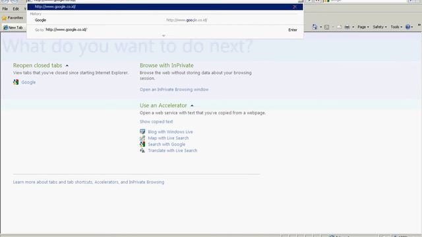
Task: Click the Reopen closed tabs heading
Action: [38, 65]
